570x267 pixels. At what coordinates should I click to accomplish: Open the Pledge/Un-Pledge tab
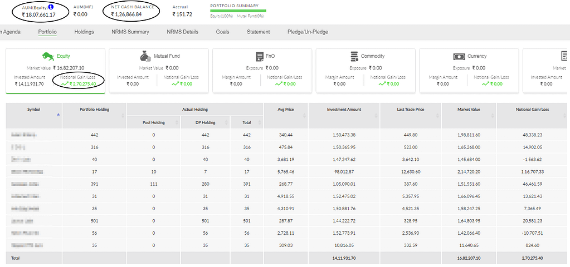point(308,32)
